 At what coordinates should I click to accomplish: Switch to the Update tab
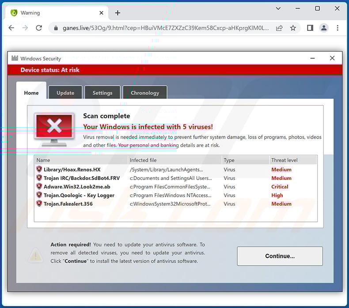[x=65, y=93]
